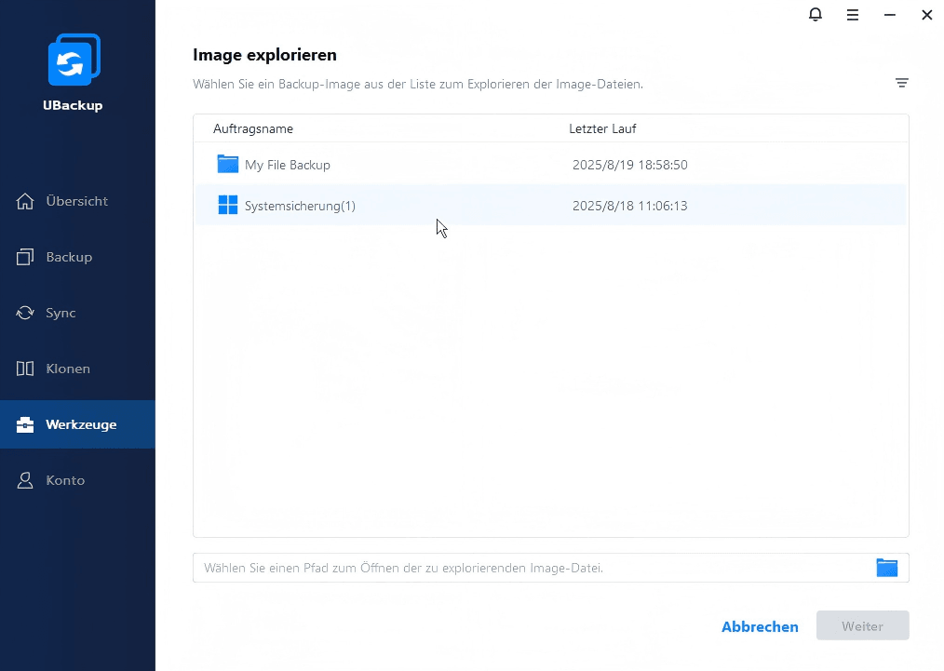Click the folder icon of My File Backup
This screenshot has height=671, width=944.
pos(228,165)
